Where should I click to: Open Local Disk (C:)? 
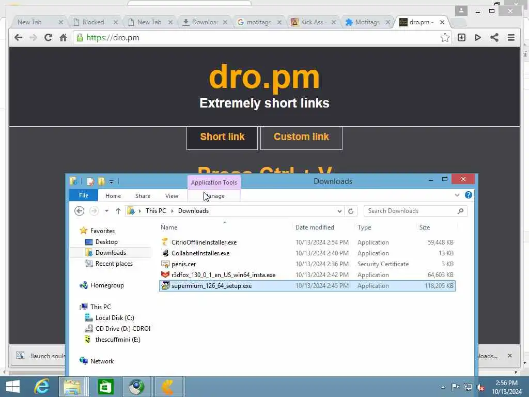click(114, 318)
